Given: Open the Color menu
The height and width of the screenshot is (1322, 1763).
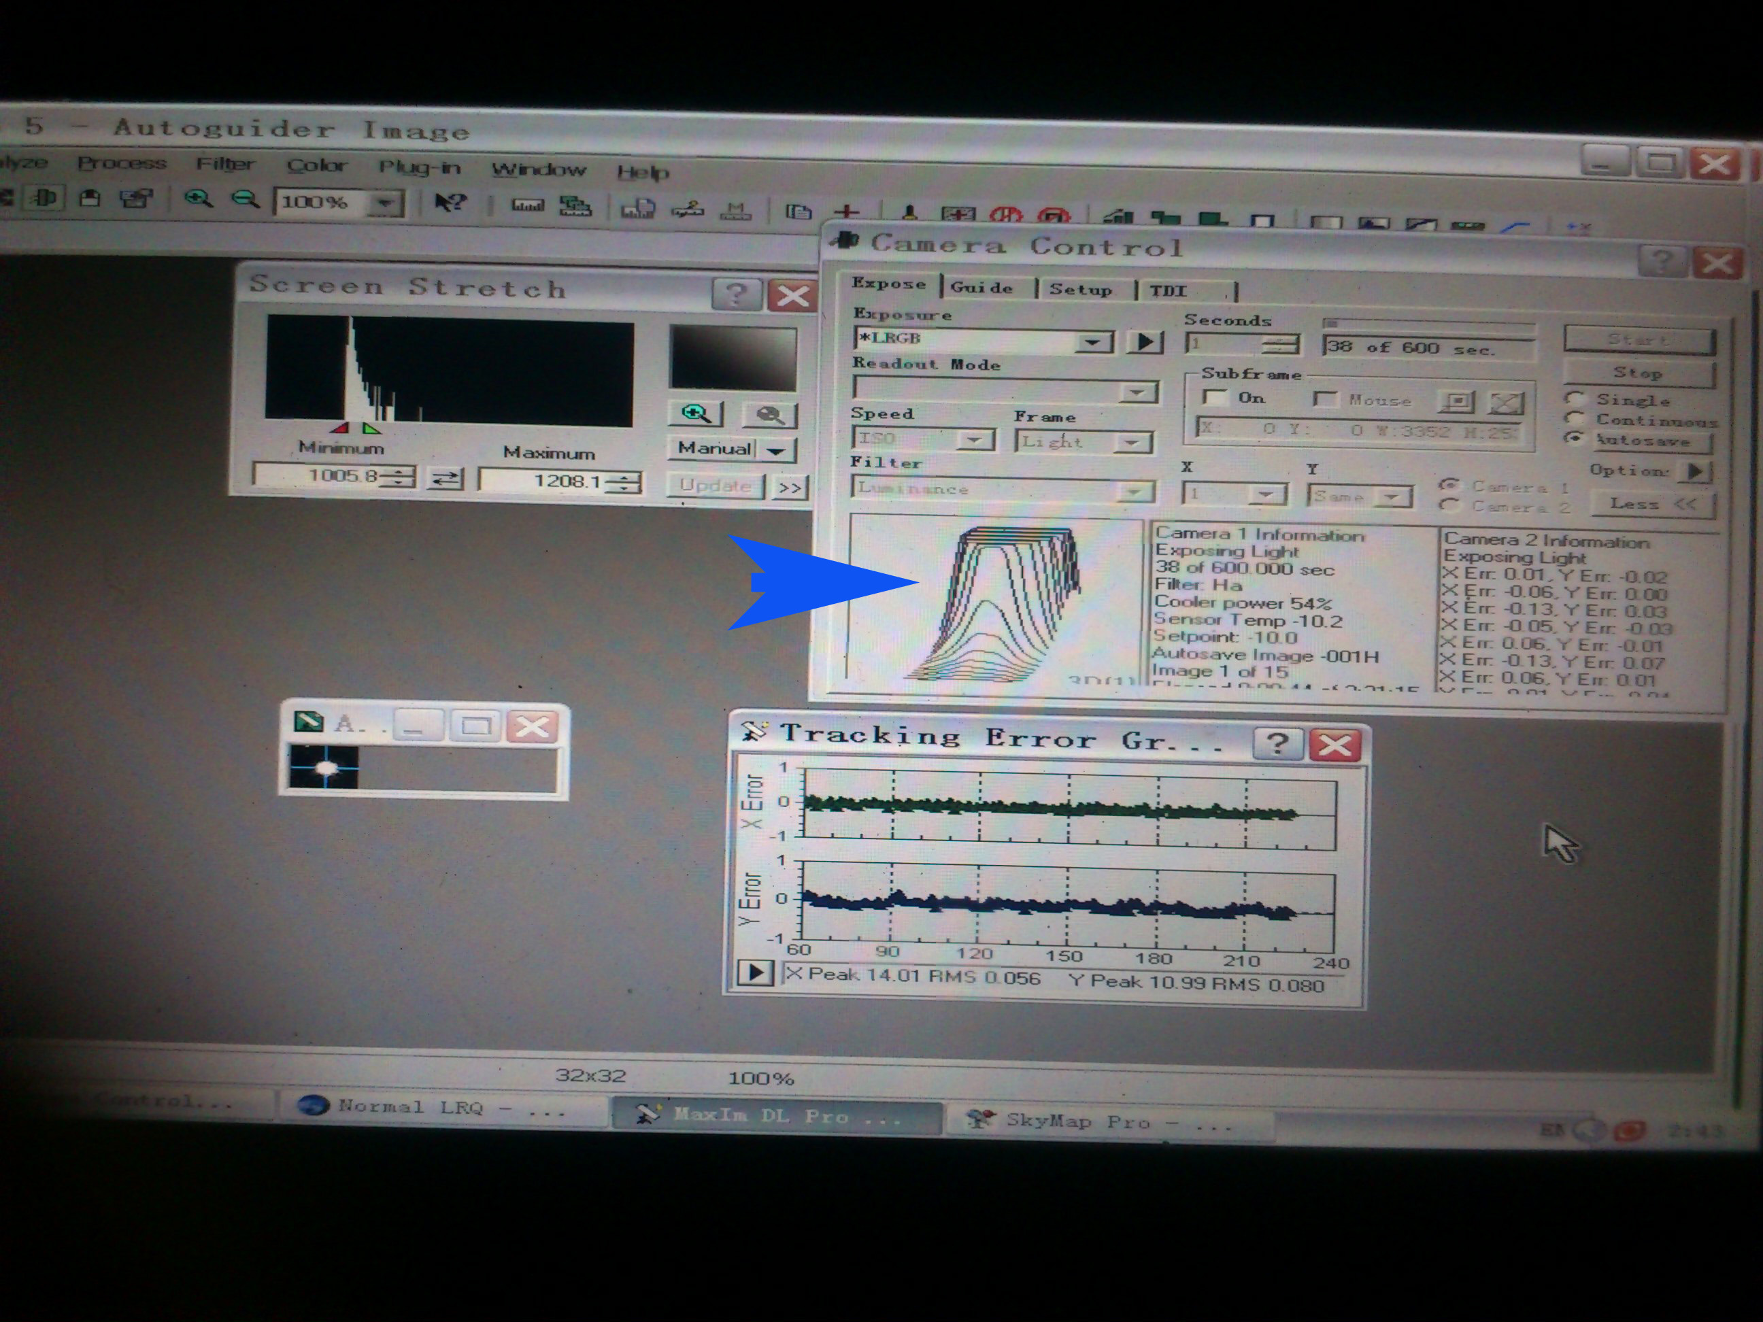Looking at the screenshot, I should point(316,166).
